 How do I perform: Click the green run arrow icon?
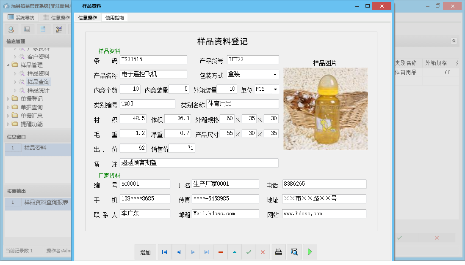[310, 252]
